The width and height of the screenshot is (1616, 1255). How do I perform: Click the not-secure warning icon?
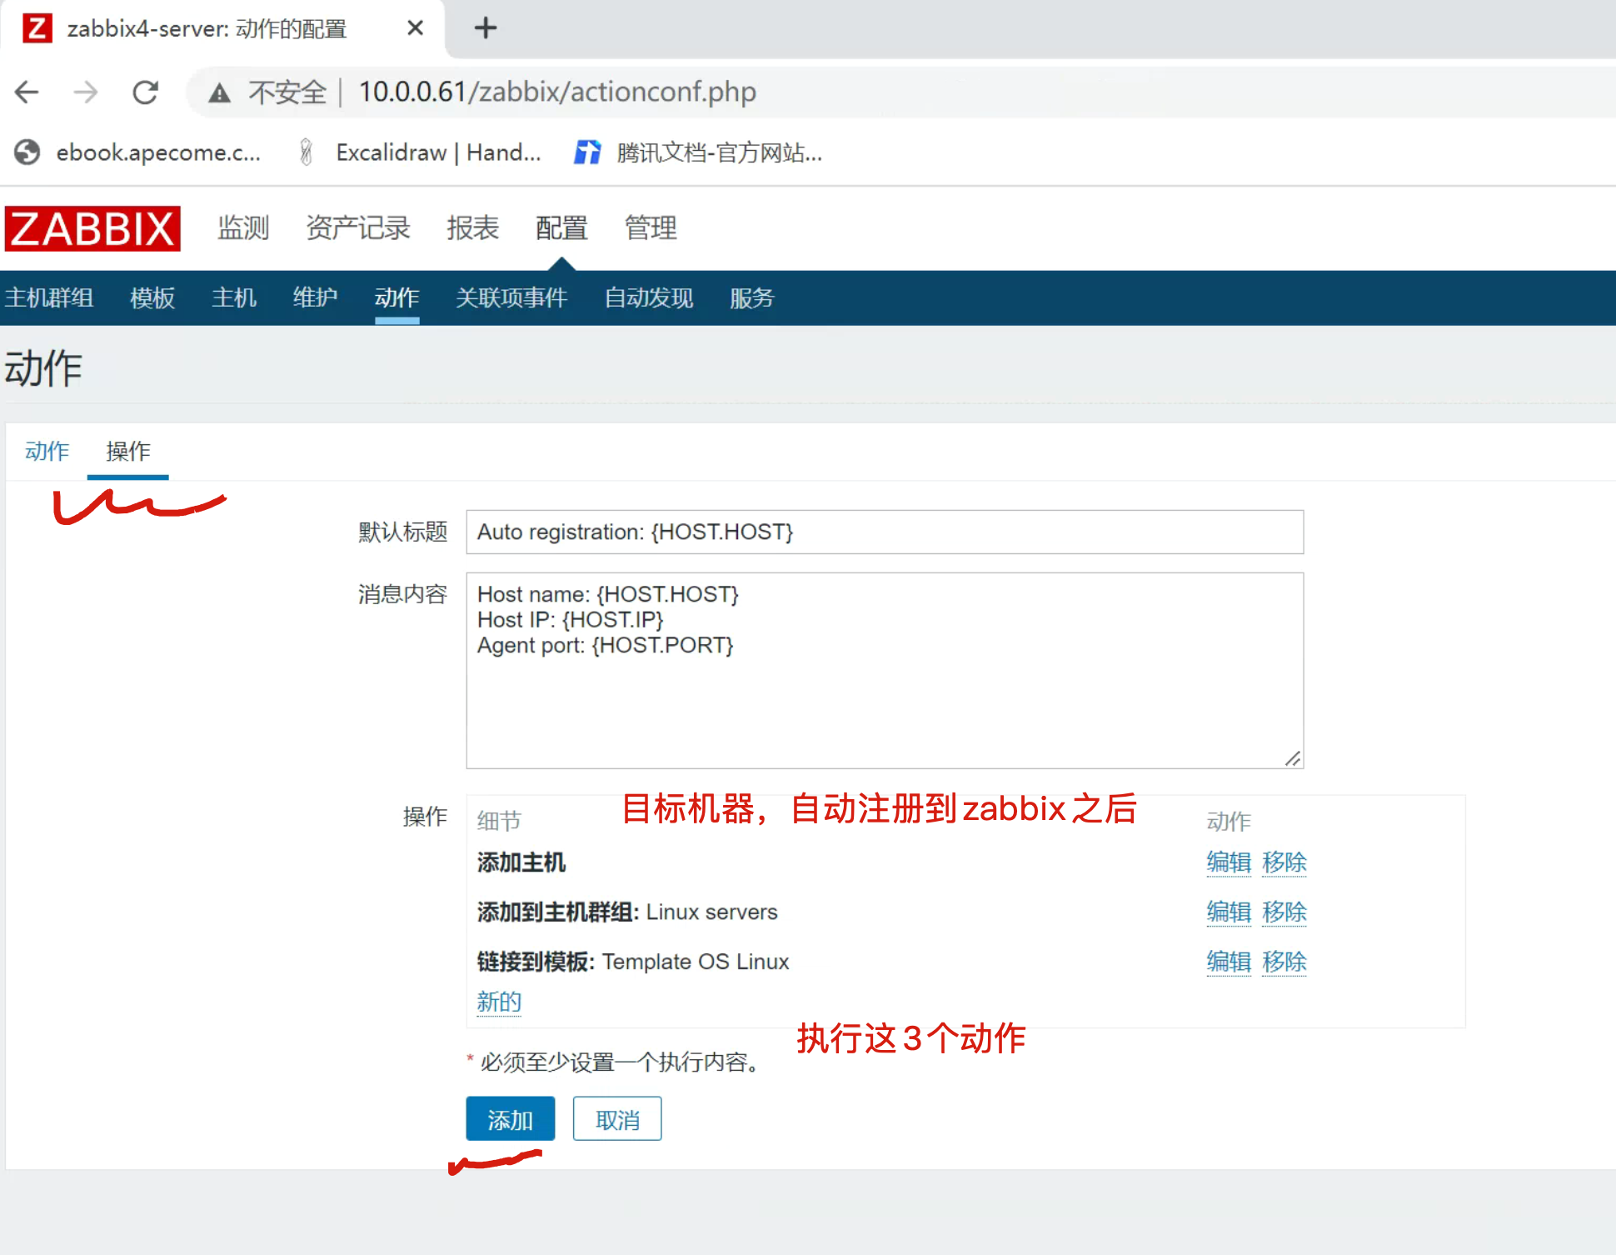[x=219, y=92]
